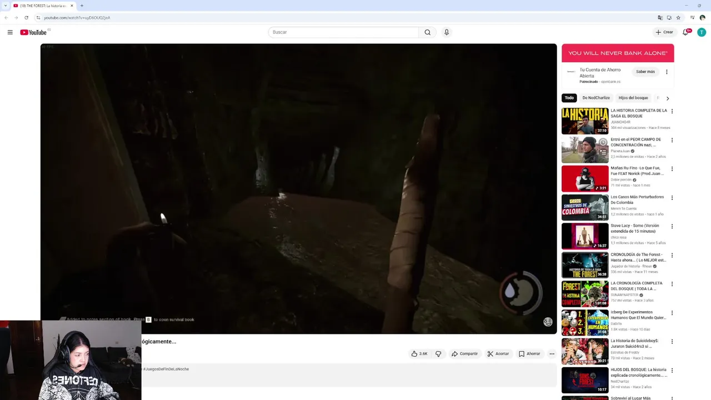Open the YOU WILL NEVER BANK ALONE ad banner
The image size is (711, 400).
click(618, 53)
